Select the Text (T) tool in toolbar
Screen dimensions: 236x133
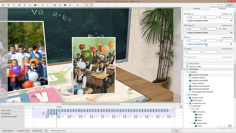[x=25, y=5]
